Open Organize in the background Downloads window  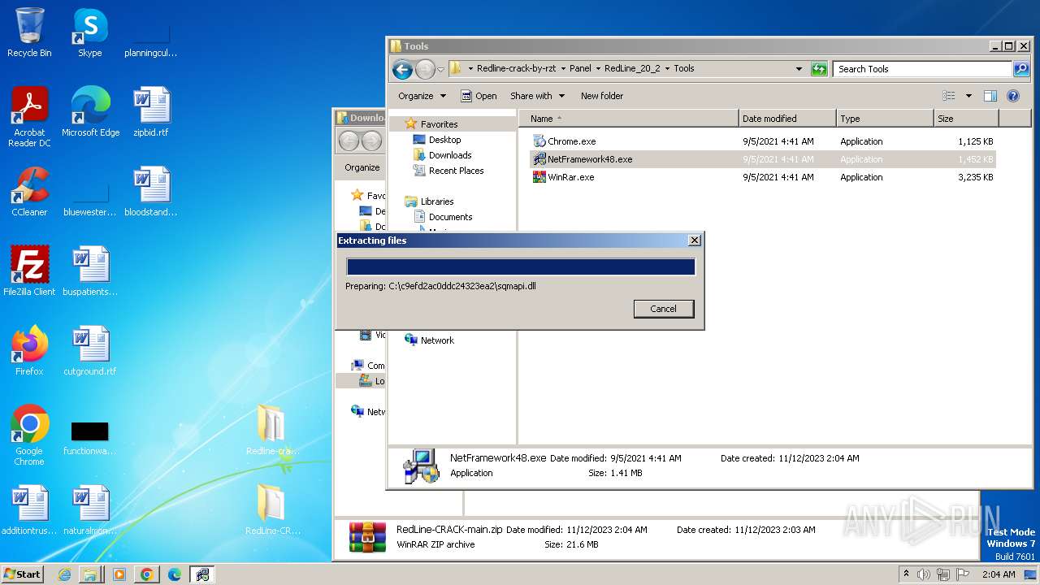click(362, 167)
